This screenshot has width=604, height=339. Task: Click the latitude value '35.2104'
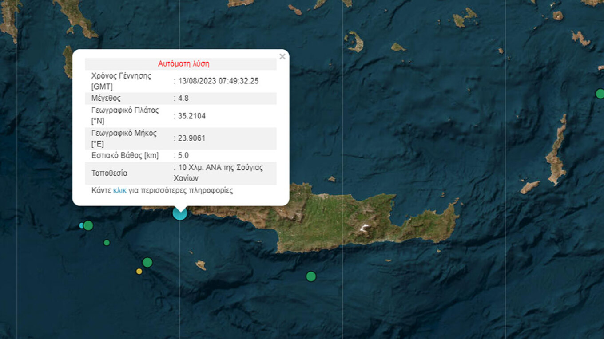pyautogui.click(x=191, y=116)
